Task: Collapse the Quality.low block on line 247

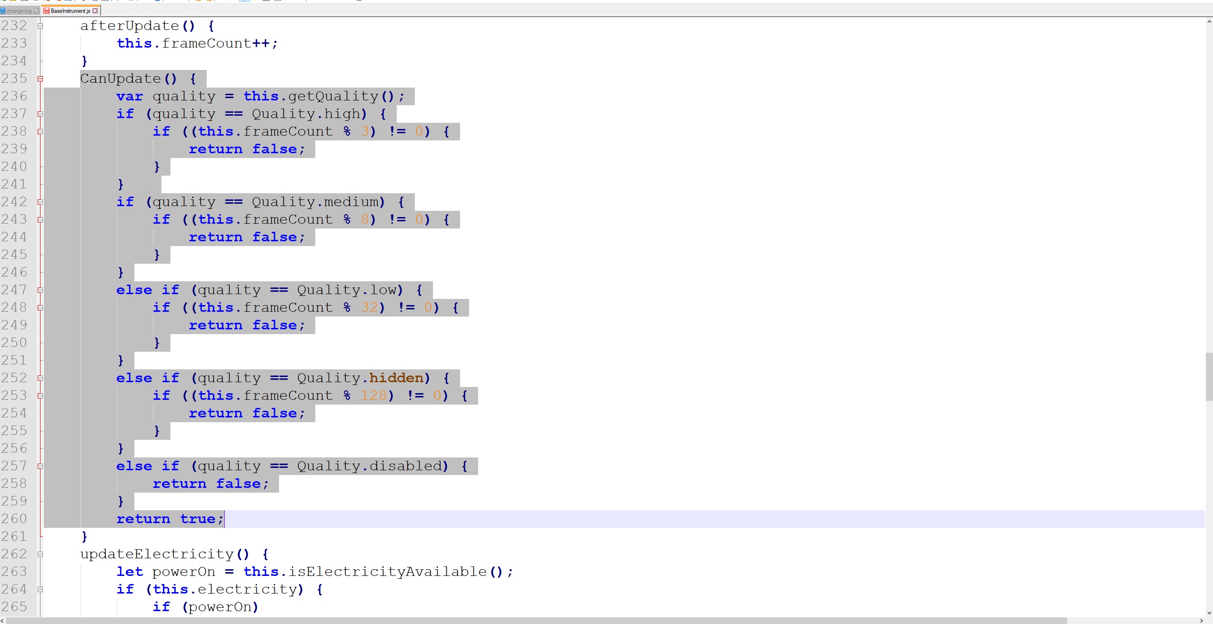Action: click(x=40, y=290)
